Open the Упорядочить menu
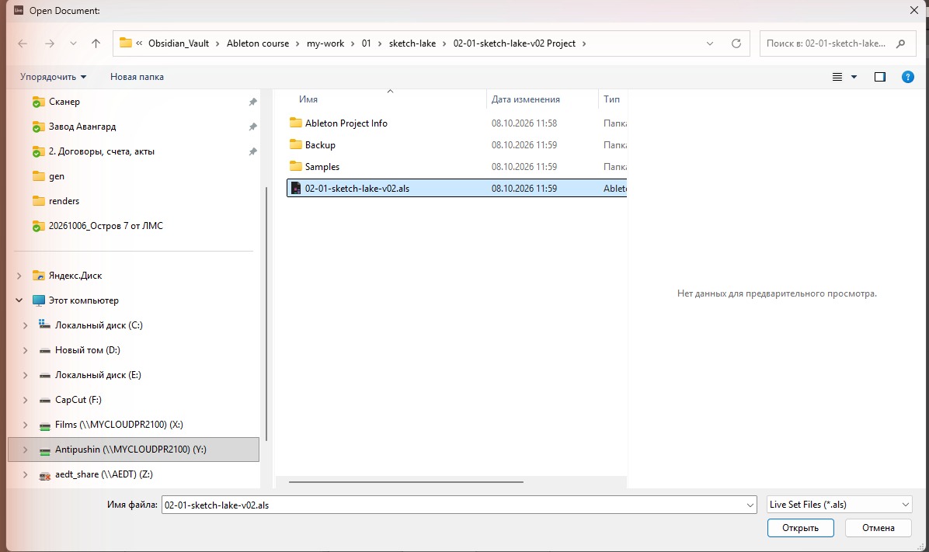Screen dimensions: 929x552 click(x=54, y=76)
